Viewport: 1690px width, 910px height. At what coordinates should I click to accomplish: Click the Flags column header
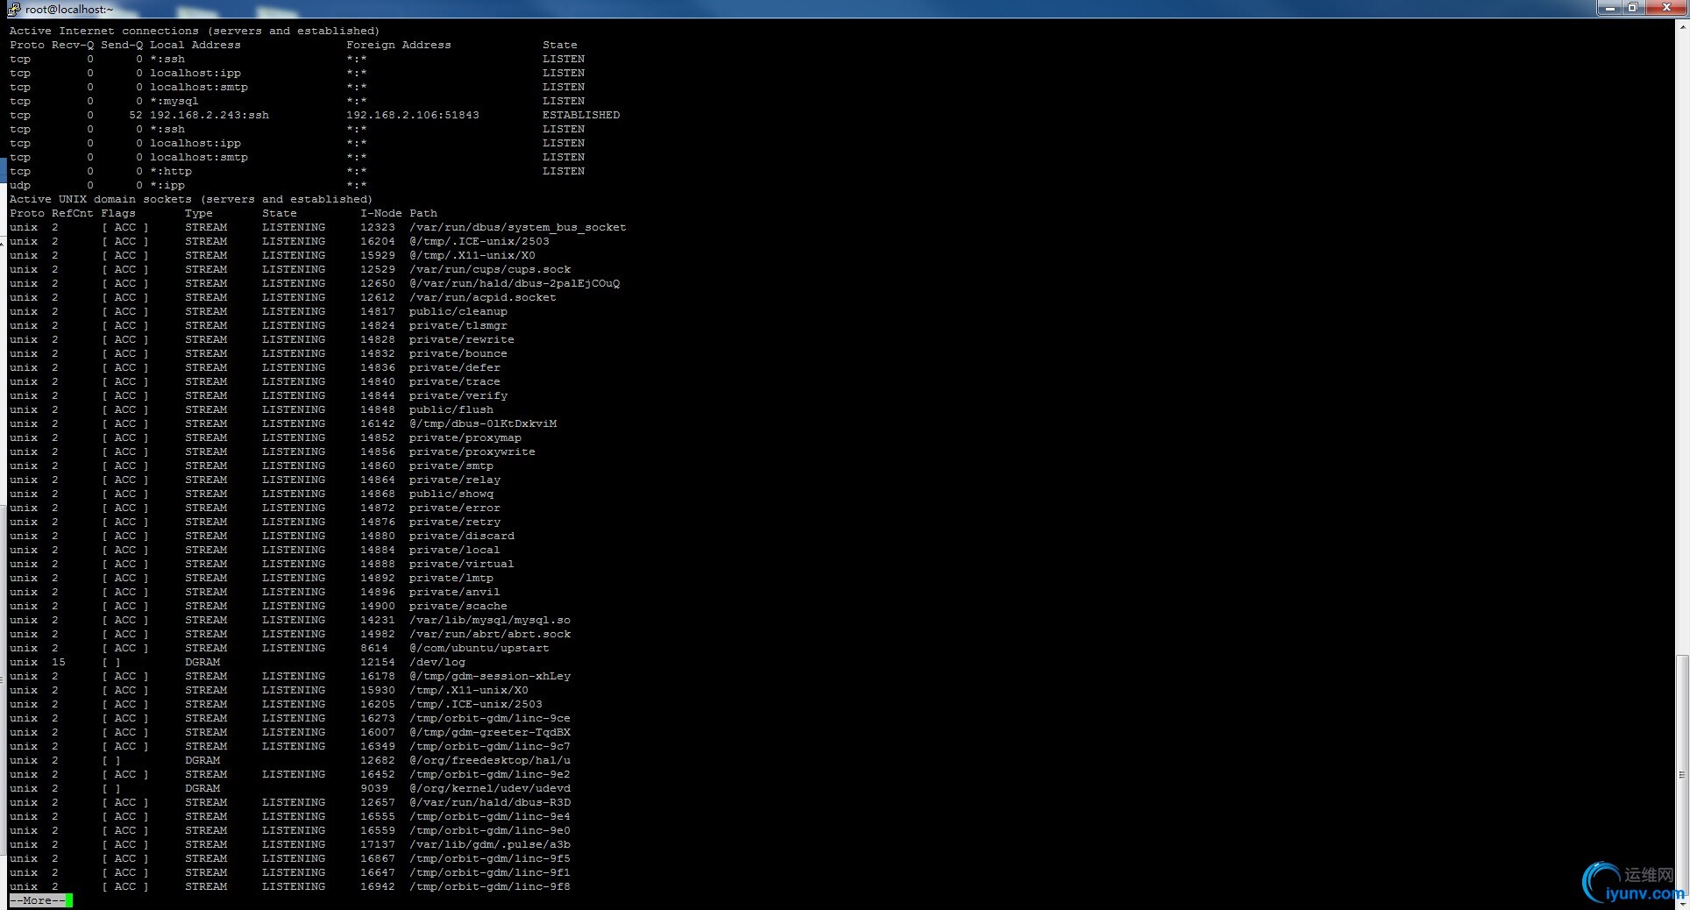(x=118, y=213)
